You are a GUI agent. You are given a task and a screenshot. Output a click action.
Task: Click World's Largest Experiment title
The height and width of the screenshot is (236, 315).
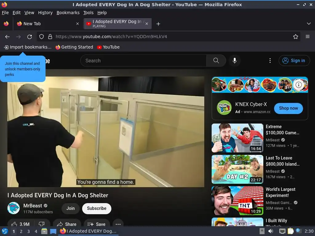tap(281, 192)
